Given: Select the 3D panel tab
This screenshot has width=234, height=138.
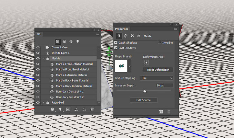Looking at the screenshot, I should (x=38, y=34).
